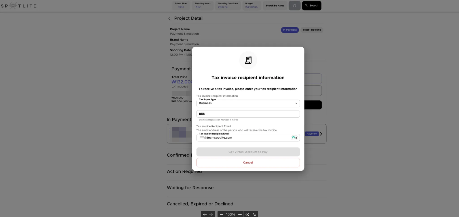Click the BRN input field
Image resolution: width=459 pixels, height=217 pixels.
pyautogui.click(x=248, y=114)
